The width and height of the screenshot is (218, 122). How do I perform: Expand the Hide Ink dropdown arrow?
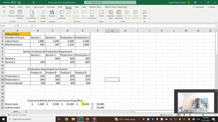pyautogui.click(x=146, y=18)
